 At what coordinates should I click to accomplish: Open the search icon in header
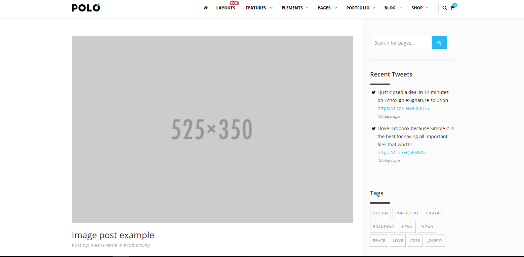[444, 8]
